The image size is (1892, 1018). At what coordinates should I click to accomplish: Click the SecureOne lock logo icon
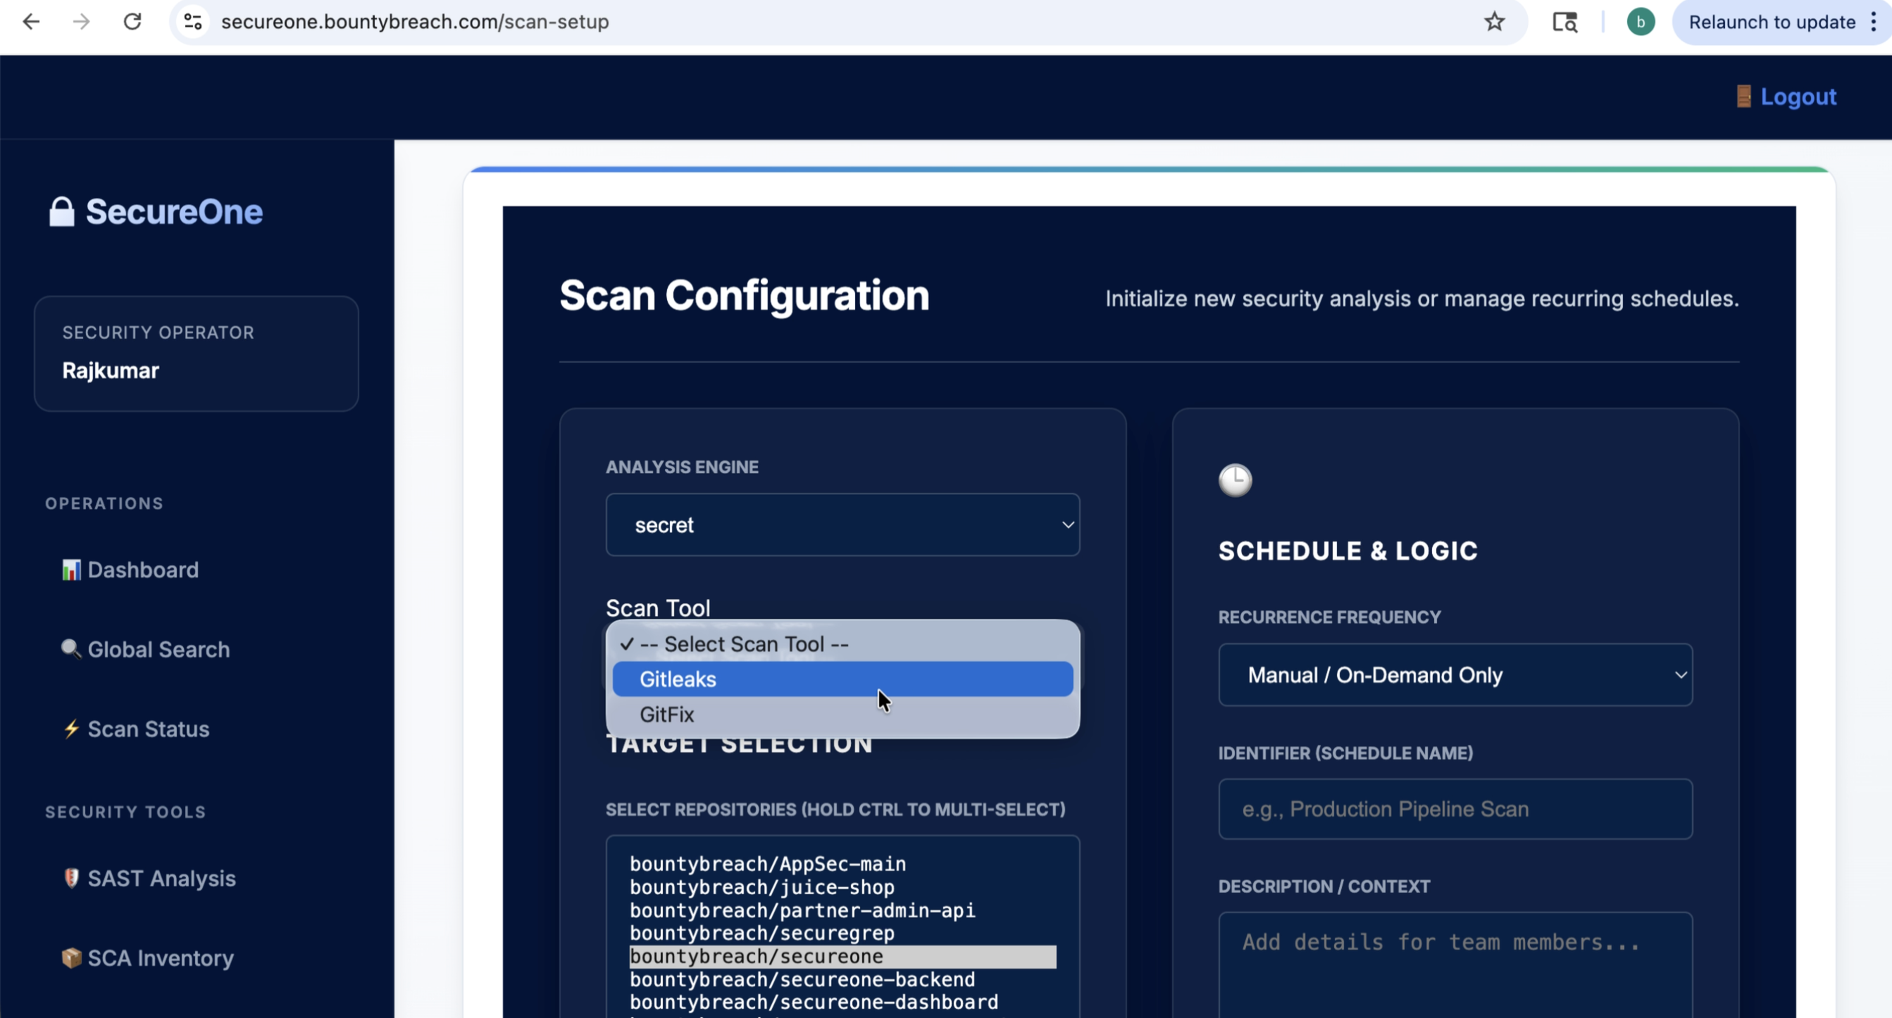click(x=62, y=212)
